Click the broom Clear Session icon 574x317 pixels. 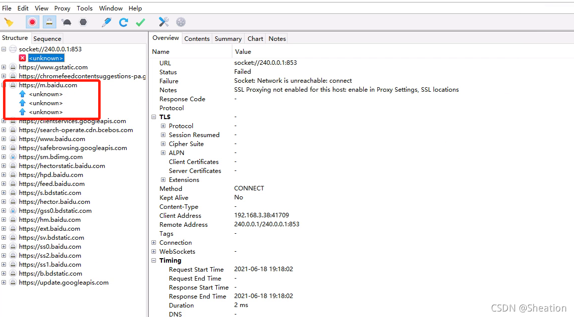pyautogui.click(x=9, y=22)
